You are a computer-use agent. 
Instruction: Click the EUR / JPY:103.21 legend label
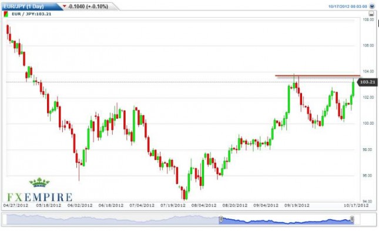pos(31,14)
